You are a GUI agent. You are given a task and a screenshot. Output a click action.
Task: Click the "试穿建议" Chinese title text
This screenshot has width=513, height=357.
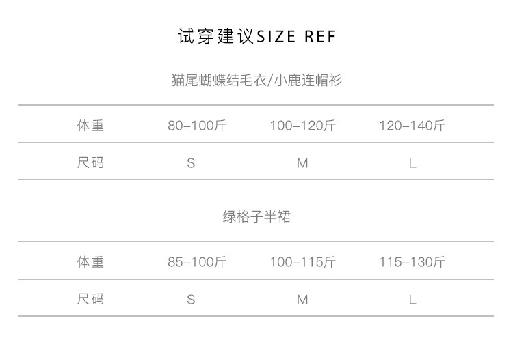(215, 36)
